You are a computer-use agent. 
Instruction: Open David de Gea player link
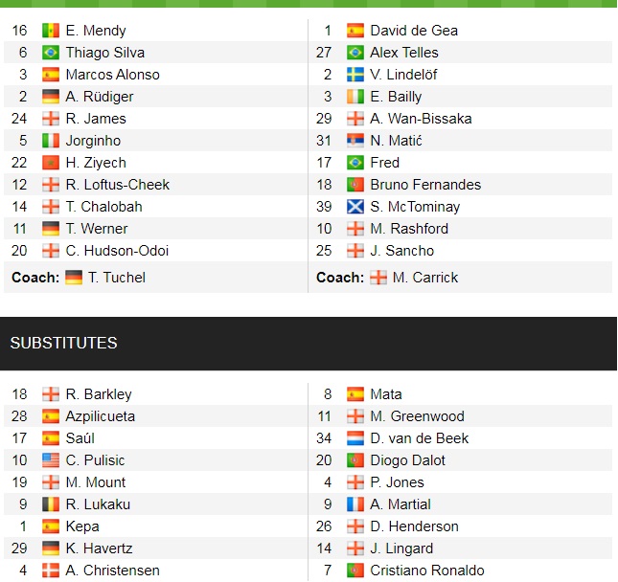coord(414,31)
